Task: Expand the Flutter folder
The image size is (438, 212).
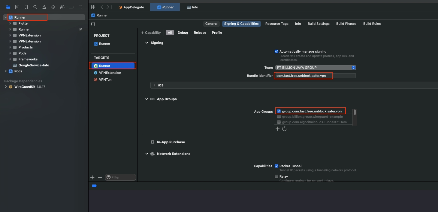Action: click(10, 23)
